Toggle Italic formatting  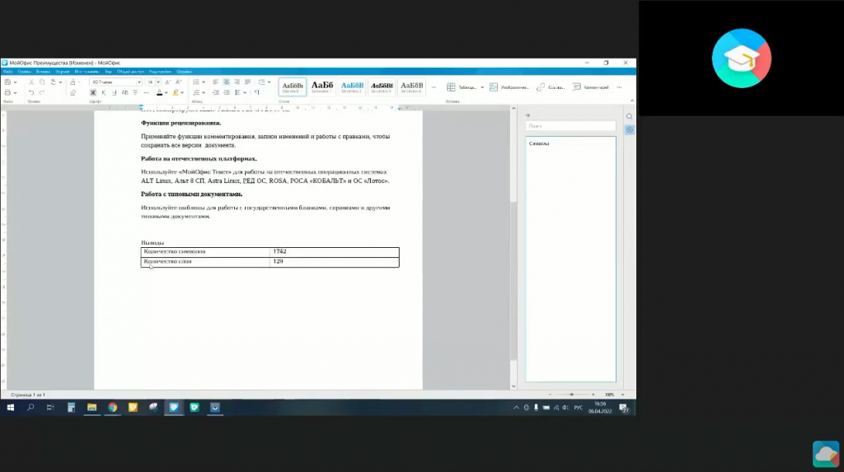click(x=104, y=92)
